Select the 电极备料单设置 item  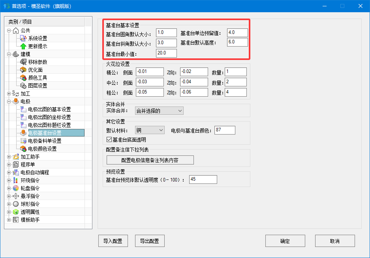(45, 141)
